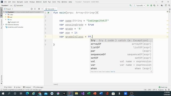Image resolution: width=171 pixels, height=96 pixels.
Task: Click the Stop square button
Action: click(x=158, y=5)
